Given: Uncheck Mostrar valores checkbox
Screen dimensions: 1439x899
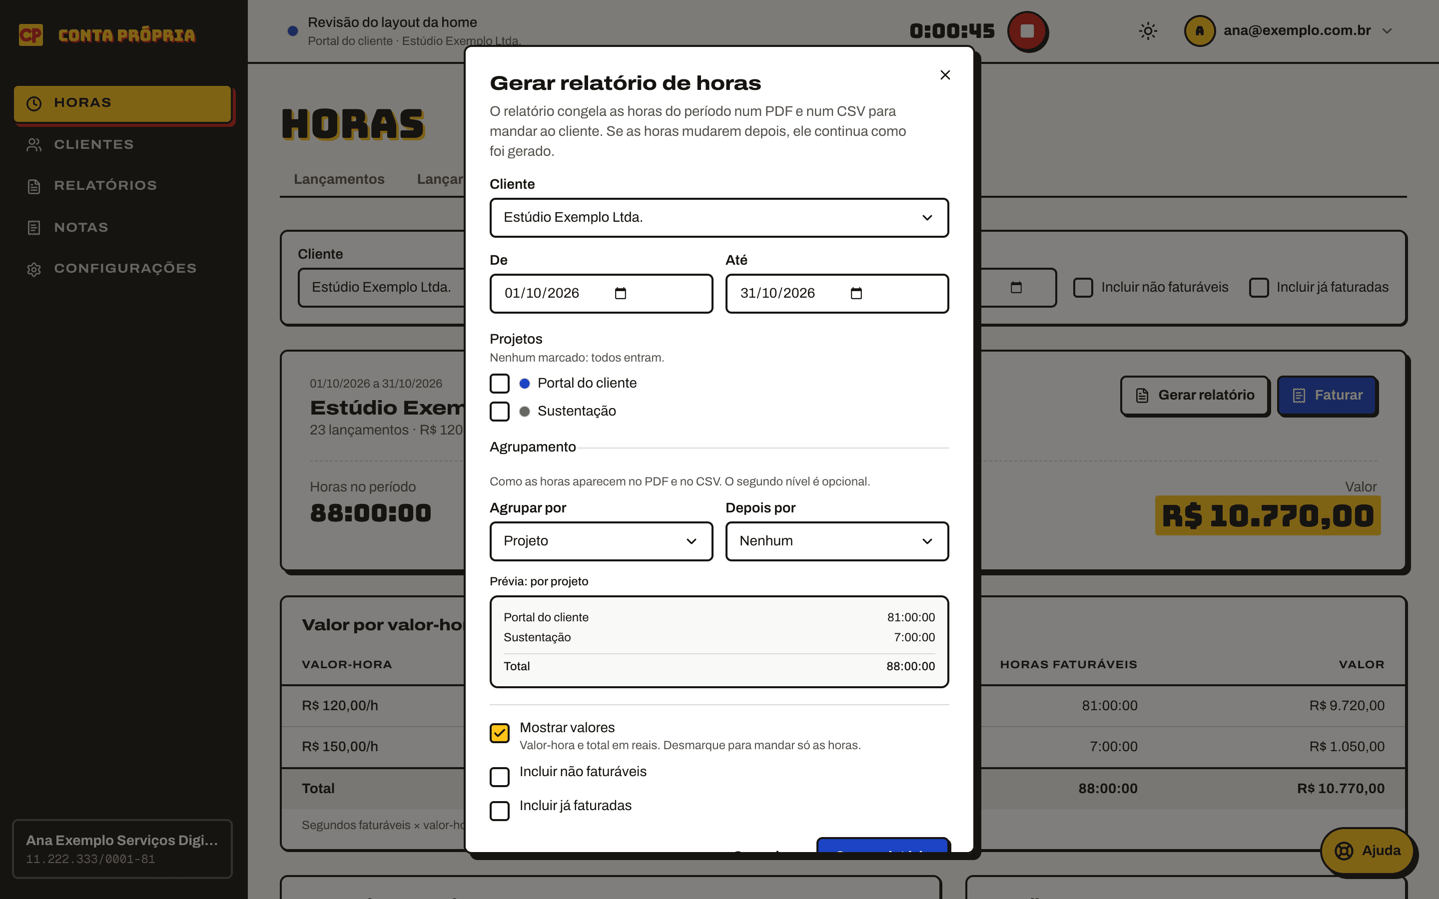Looking at the screenshot, I should pyautogui.click(x=500, y=733).
